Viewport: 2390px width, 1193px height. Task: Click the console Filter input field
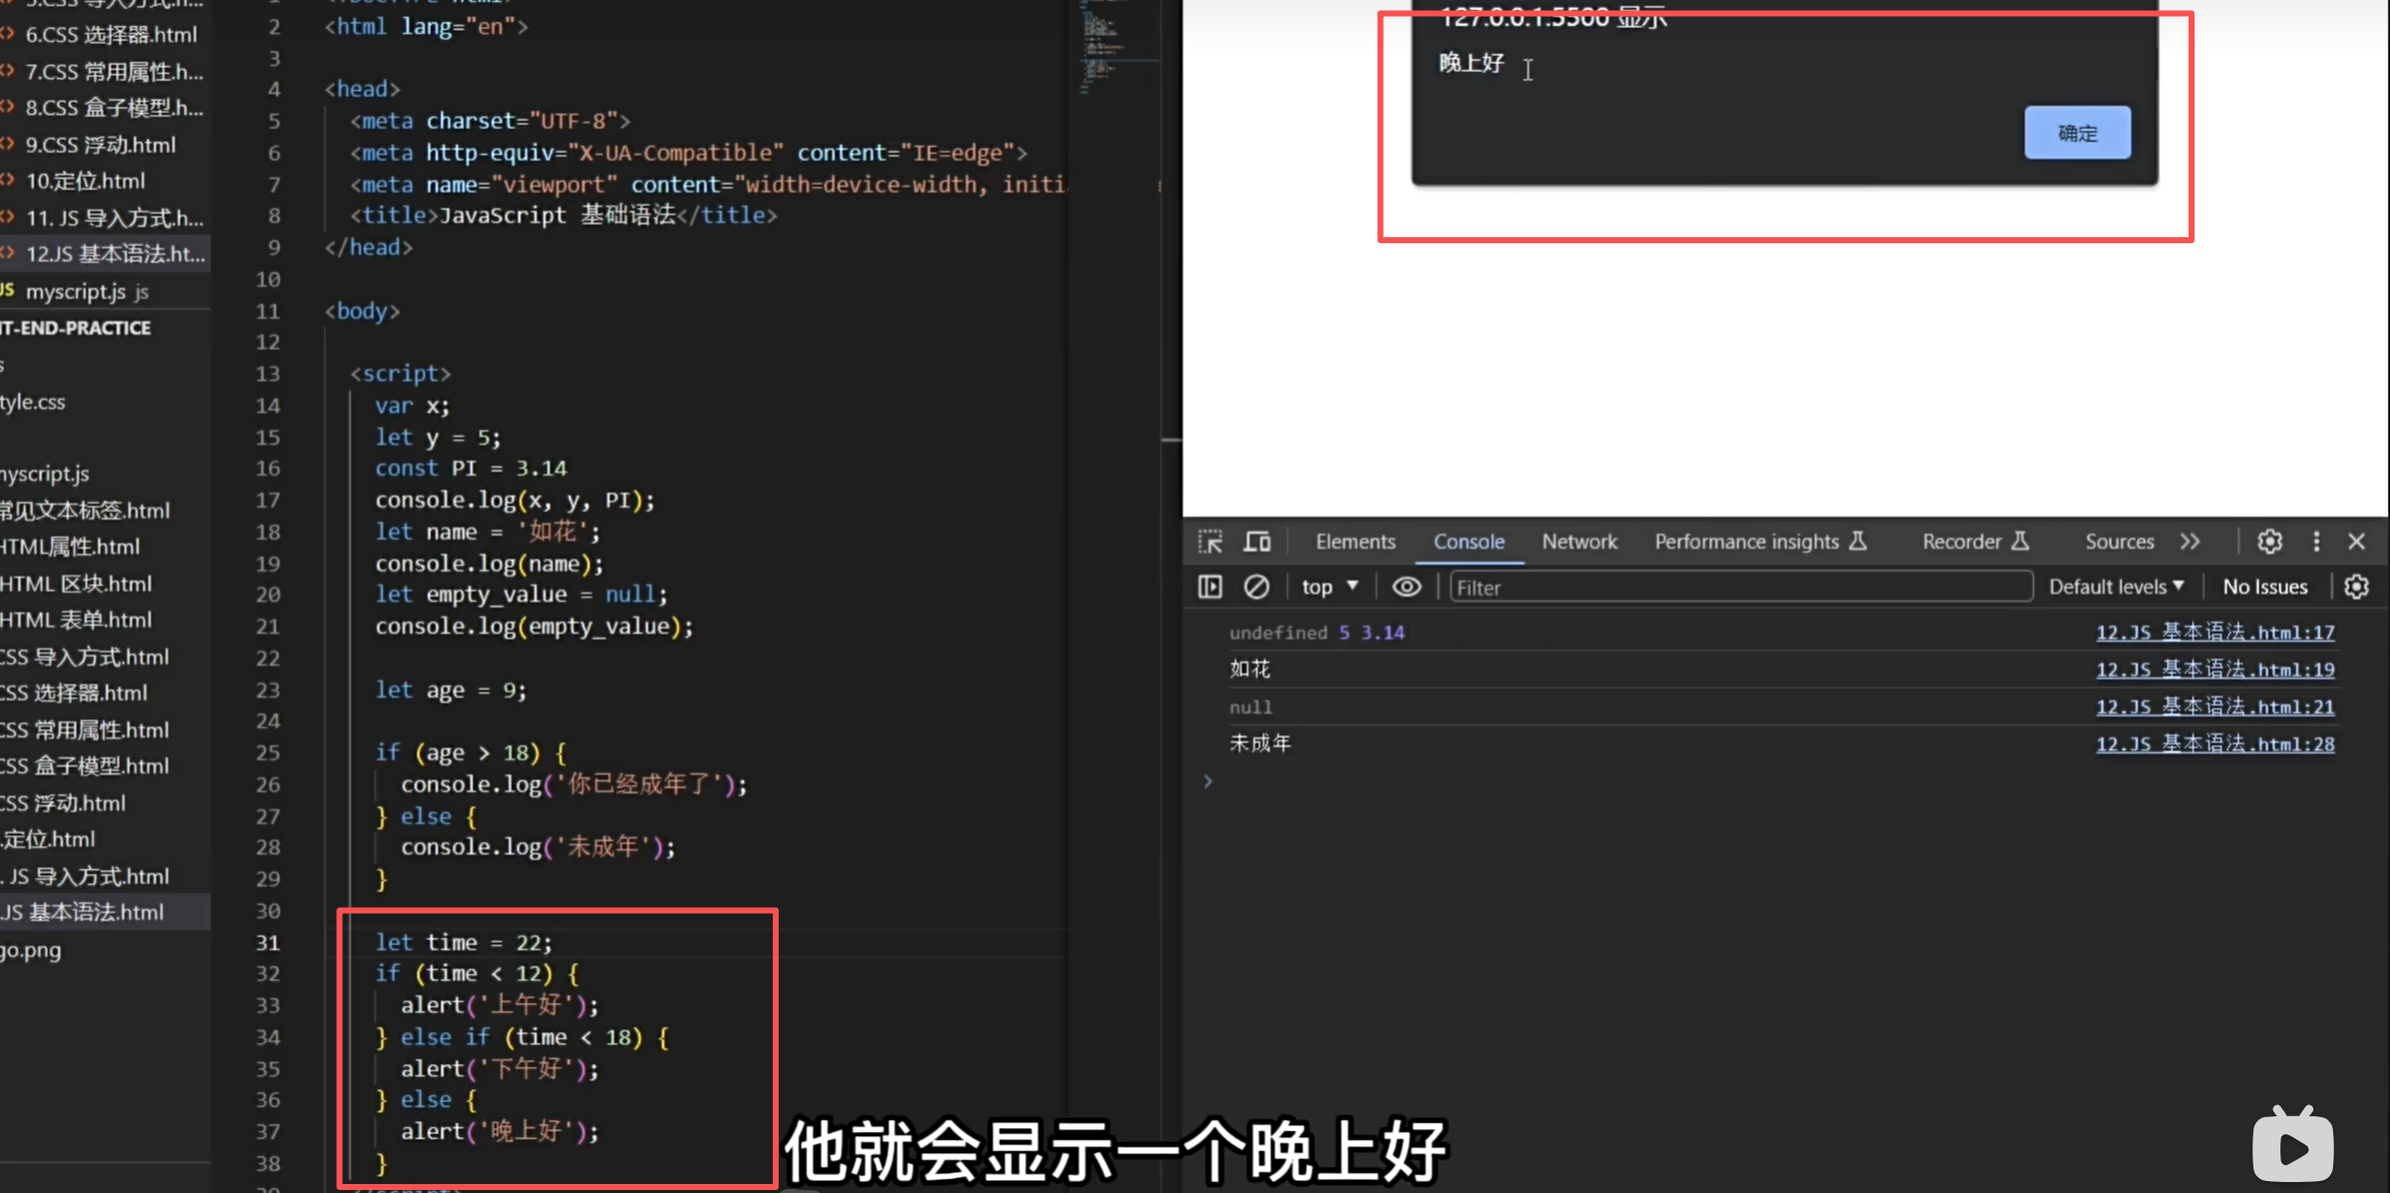pos(1740,587)
